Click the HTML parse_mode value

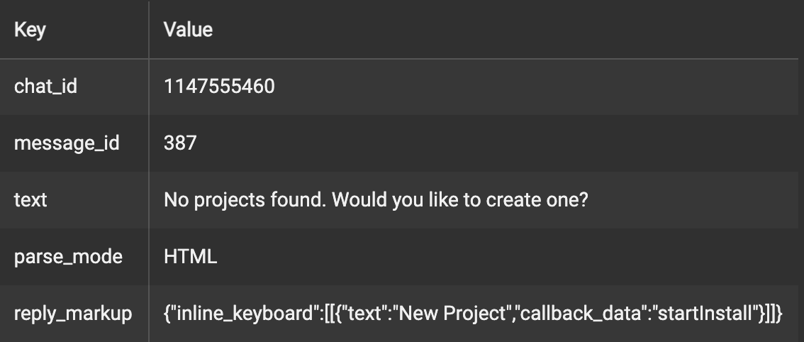(190, 256)
